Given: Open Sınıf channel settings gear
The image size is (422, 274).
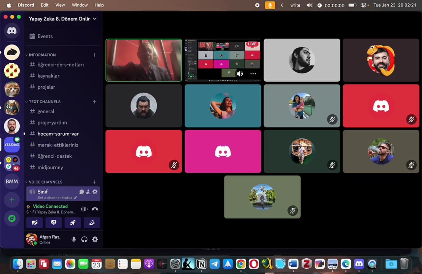Looking at the screenshot, I should point(95,192).
